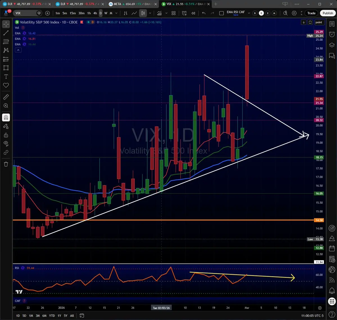Undo the last chart action
Image resolution: width=337 pixels, height=320 pixels.
coord(204,13)
